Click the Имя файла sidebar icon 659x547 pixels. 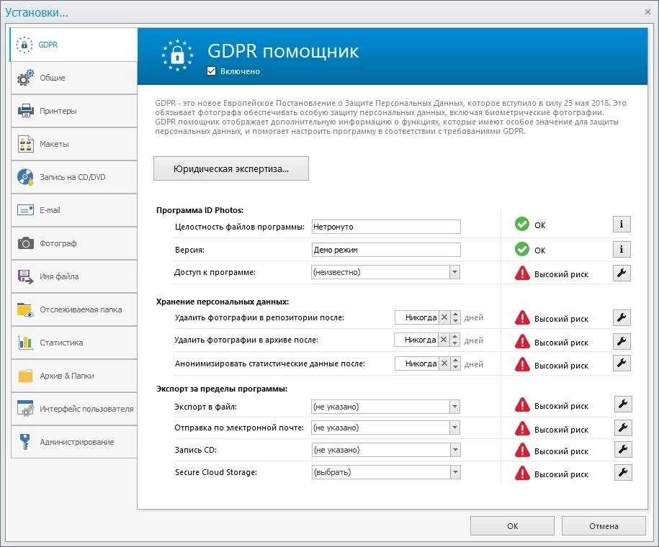[26, 276]
